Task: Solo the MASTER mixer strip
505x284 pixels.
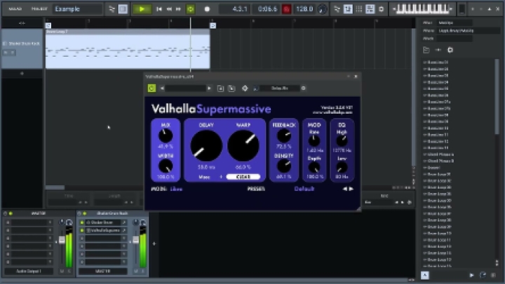Action: 69,271
